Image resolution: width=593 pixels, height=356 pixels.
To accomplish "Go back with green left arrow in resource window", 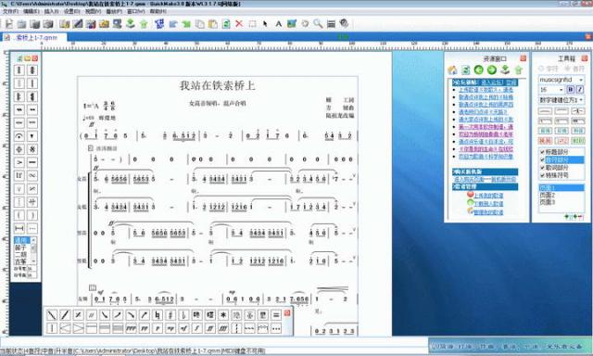I will [479, 70].
